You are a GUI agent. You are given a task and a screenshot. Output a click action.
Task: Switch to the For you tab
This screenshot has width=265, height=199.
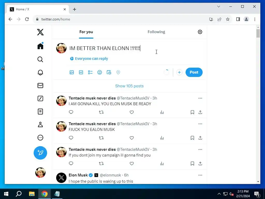click(86, 32)
